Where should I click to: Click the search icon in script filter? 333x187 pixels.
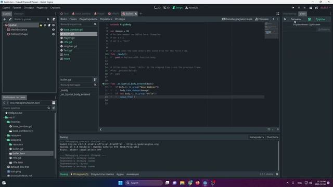coord(95,24)
